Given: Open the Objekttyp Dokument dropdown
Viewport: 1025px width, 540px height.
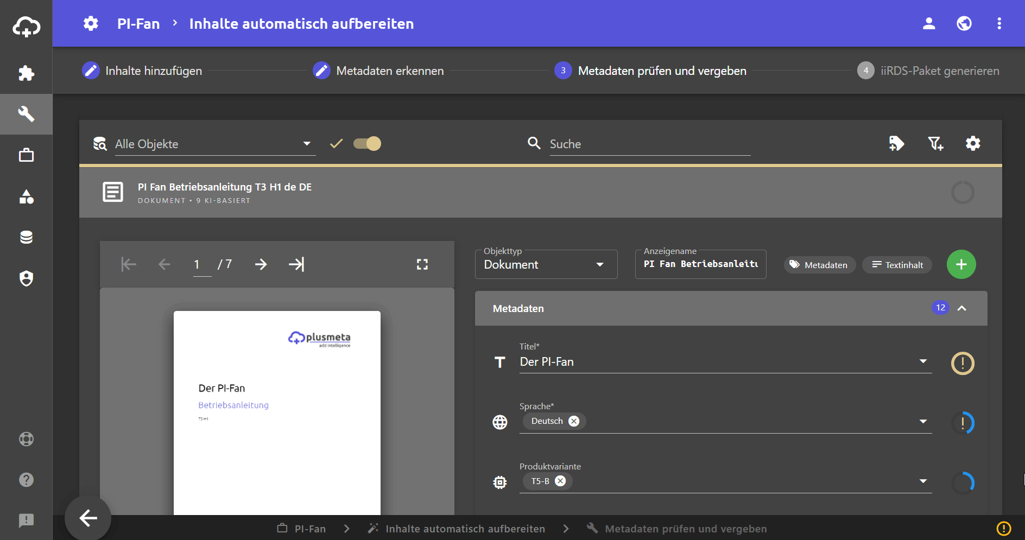Looking at the screenshot, I should coord(546,264).
